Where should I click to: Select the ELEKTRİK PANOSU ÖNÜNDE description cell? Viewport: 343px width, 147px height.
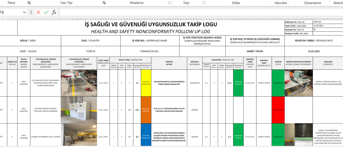46,110
